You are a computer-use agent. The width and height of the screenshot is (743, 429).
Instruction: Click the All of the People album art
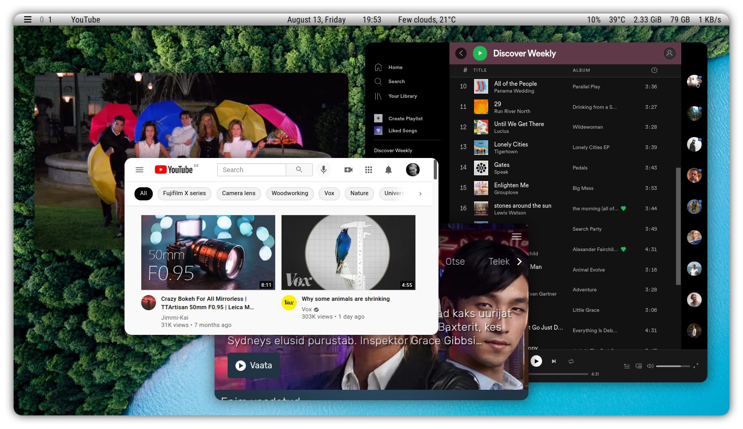point(481,86)
